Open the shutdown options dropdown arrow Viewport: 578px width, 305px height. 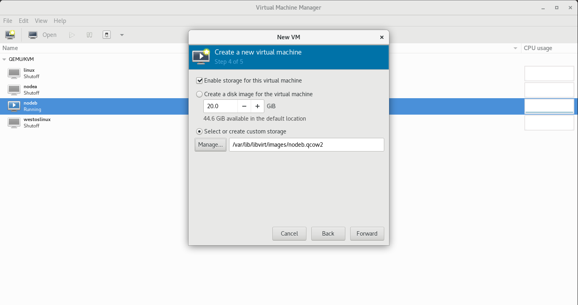122,35
